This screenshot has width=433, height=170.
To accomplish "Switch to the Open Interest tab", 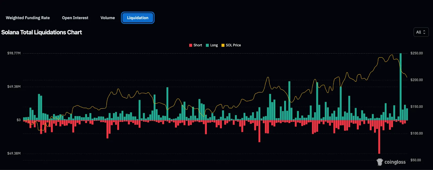I will pos(75,18).
